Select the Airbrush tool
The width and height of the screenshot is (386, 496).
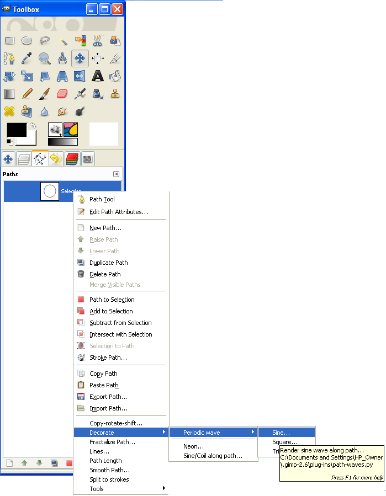[80, 94]
